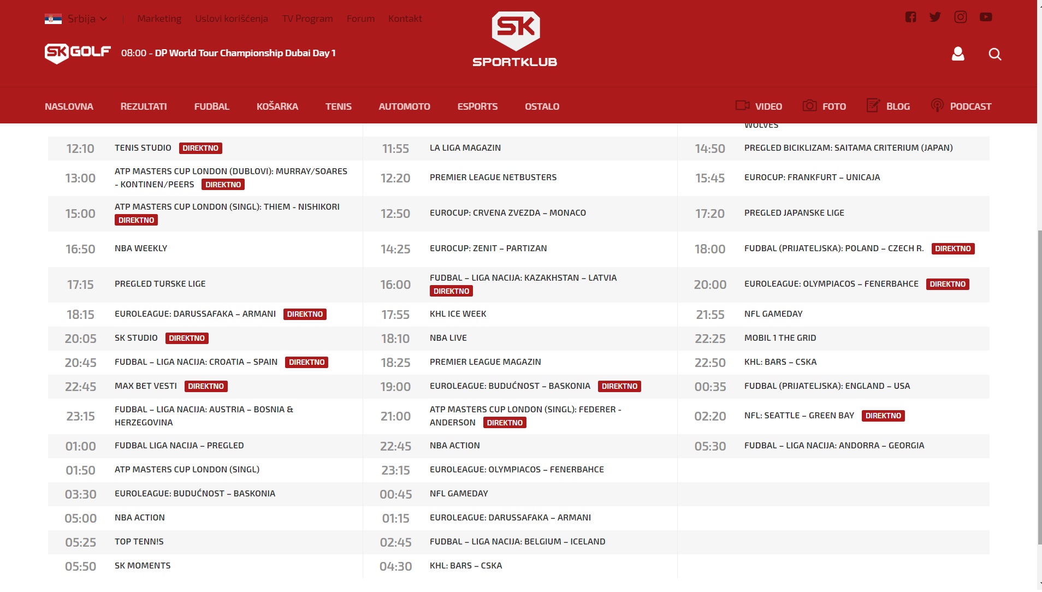Open the PODCAST section
This screenshot has height=592, width=1042.
coord(961,106)
